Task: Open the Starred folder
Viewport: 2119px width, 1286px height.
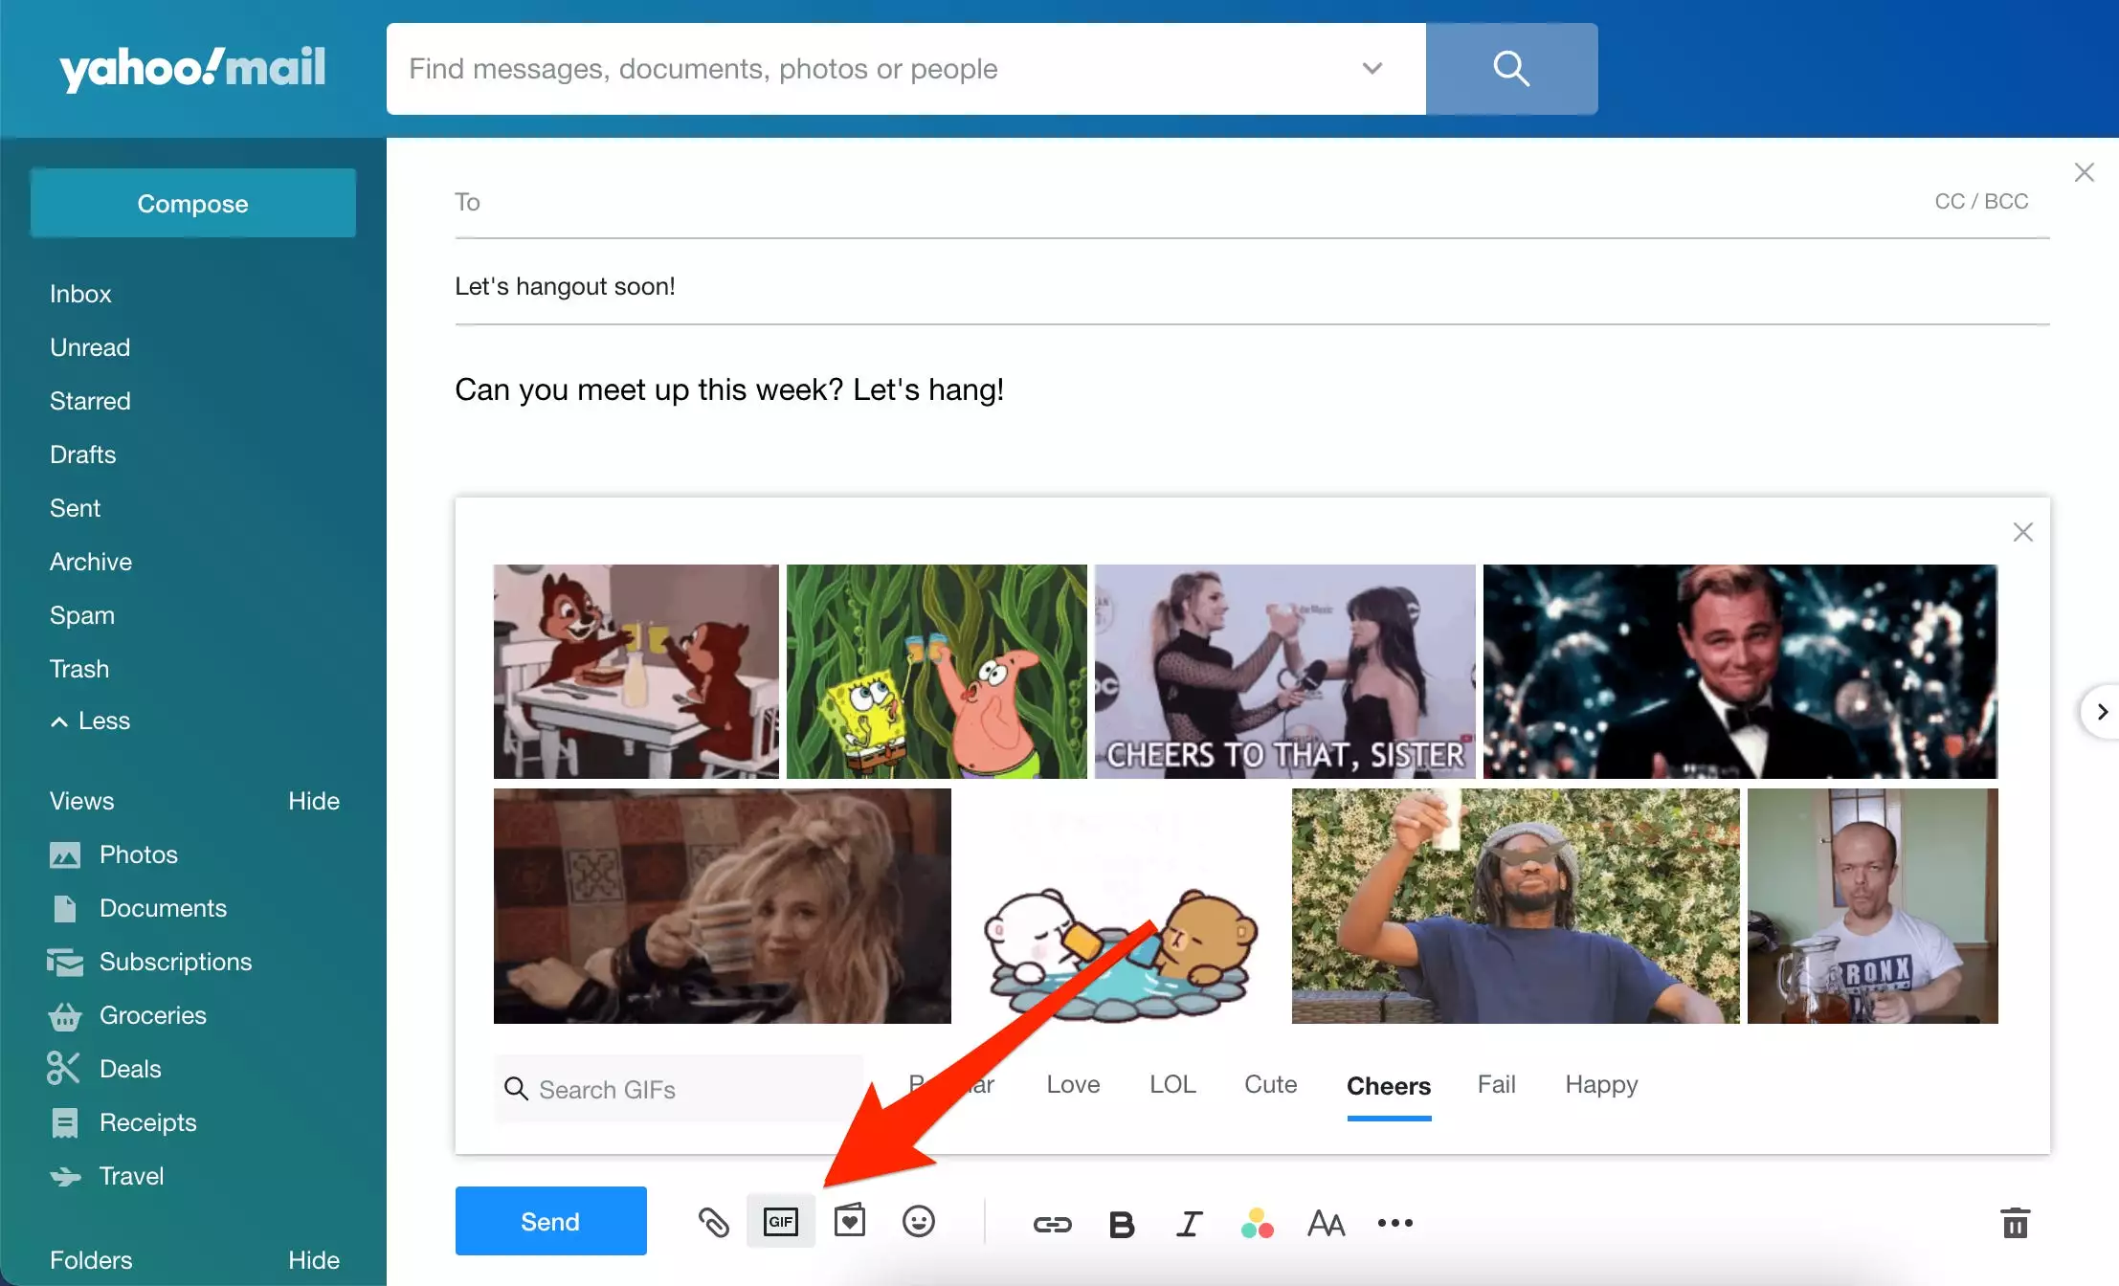Action: pos(90,401)
